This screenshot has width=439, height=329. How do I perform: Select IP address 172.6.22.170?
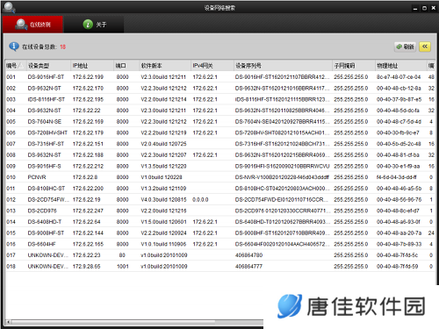[88, 88]
